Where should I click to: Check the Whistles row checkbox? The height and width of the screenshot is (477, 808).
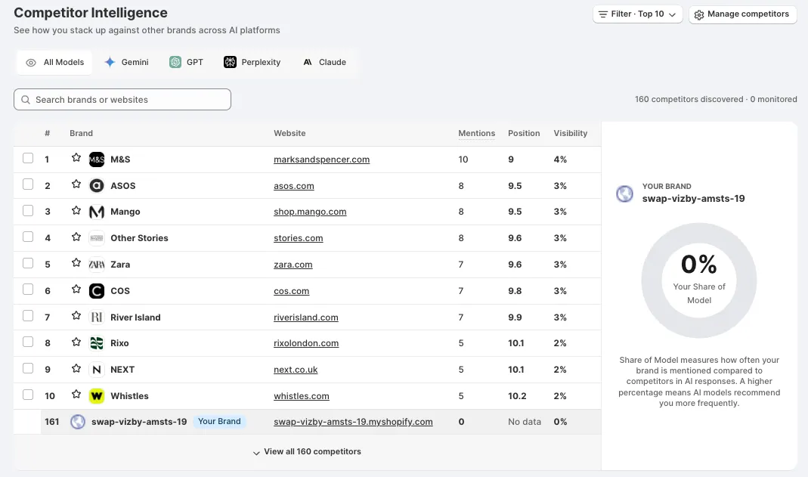(x=28, y=395)
